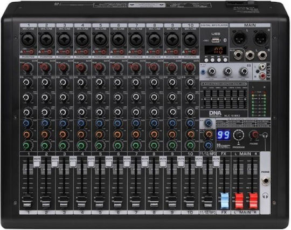Toggle the 11/12/MP3 channel MUTE button

[216, 164]
